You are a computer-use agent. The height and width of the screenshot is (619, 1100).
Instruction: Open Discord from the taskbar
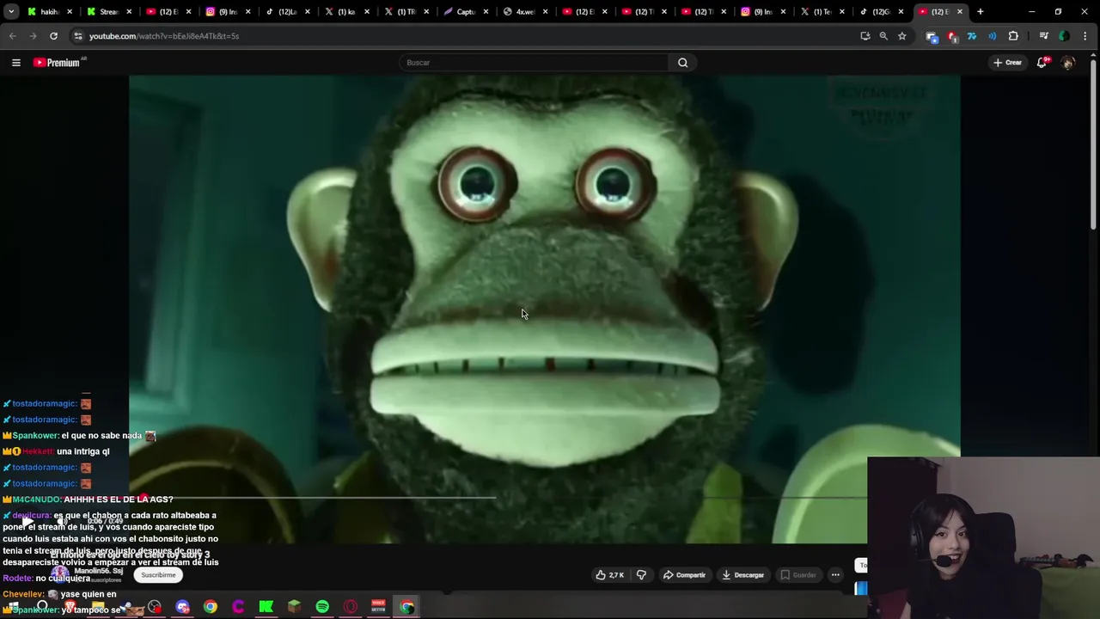coord(182,607)
